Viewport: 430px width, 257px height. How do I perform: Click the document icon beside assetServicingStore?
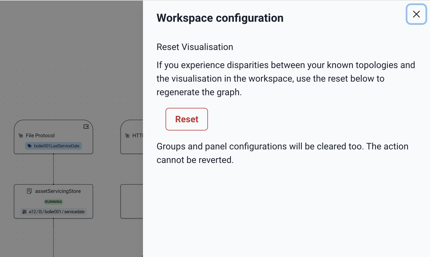(29, 191)
